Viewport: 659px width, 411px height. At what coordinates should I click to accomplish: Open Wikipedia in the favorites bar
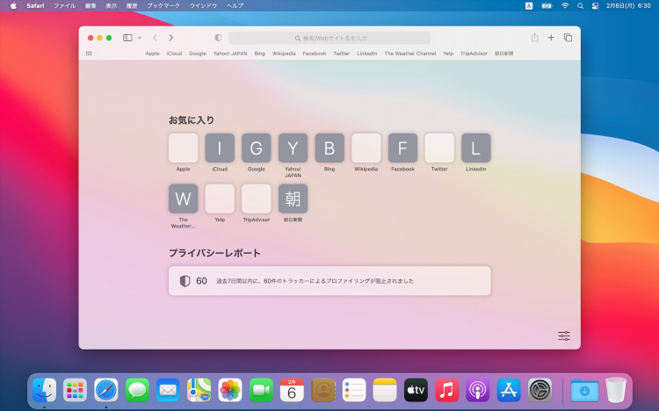click(284, 54)
